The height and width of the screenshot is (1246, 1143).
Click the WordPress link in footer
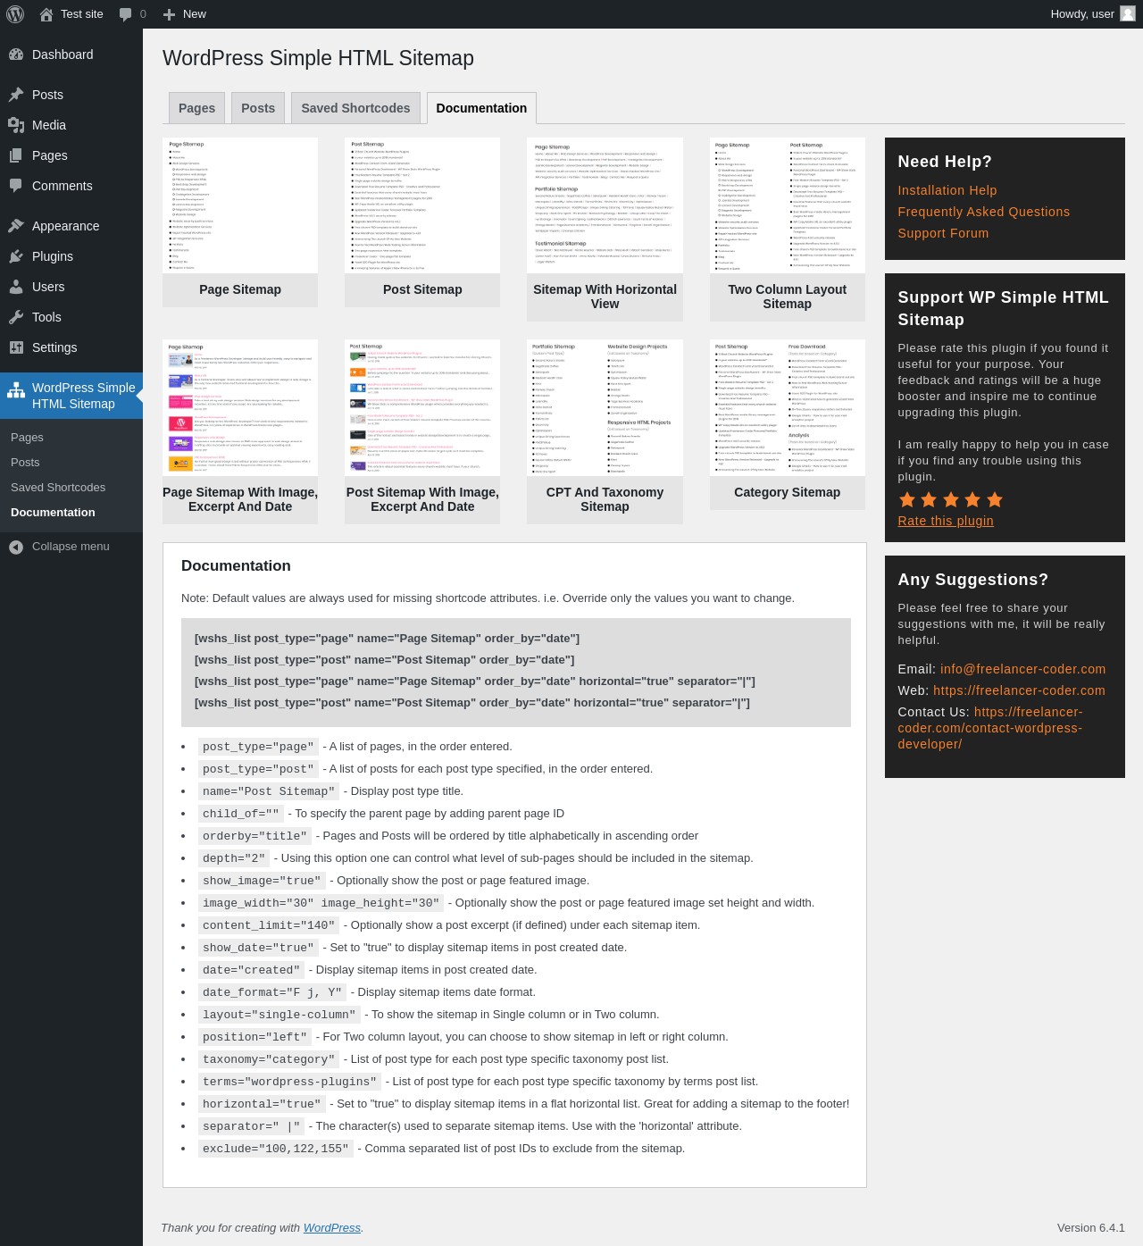[332, 1228]
